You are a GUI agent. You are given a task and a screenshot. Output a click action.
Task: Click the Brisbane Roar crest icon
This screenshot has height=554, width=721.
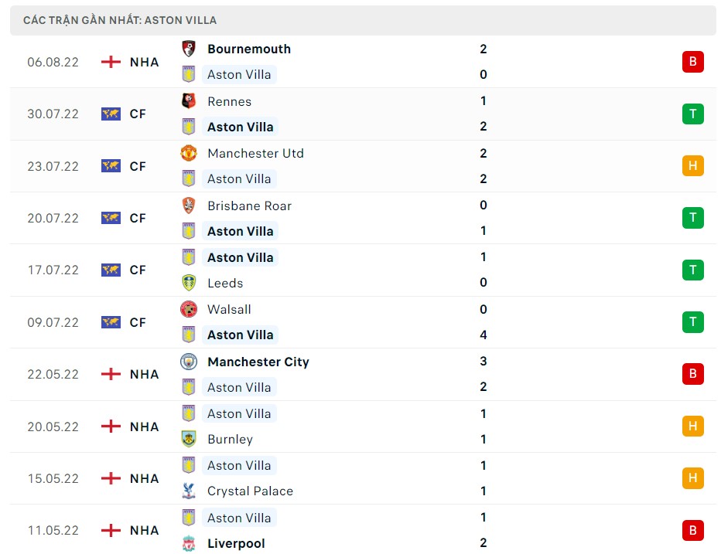(x=188, y=206)
